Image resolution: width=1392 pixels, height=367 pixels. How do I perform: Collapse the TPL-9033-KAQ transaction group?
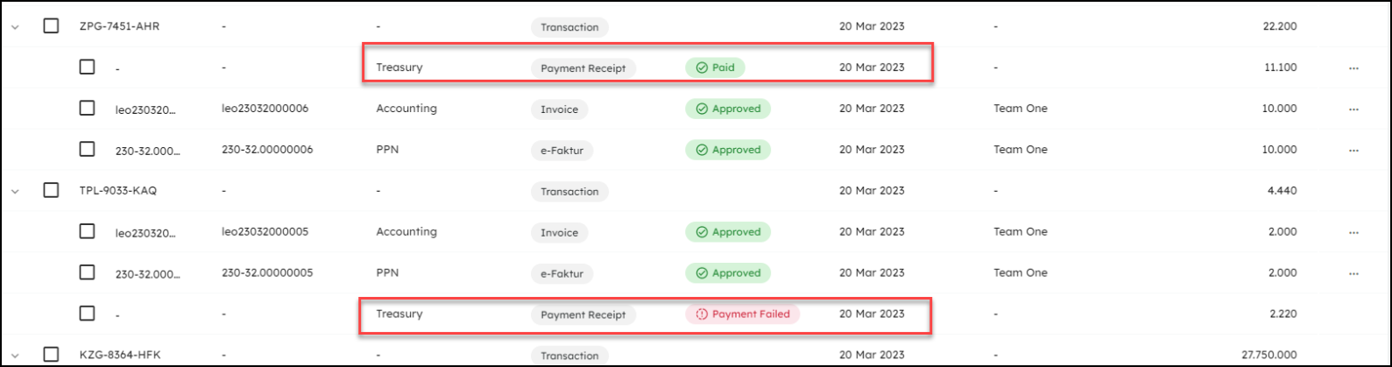pyautogui.click(x=15, y=191)
